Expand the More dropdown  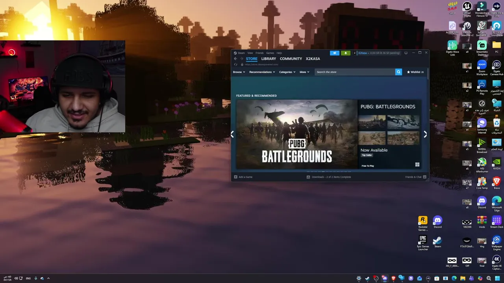point(304,72)
